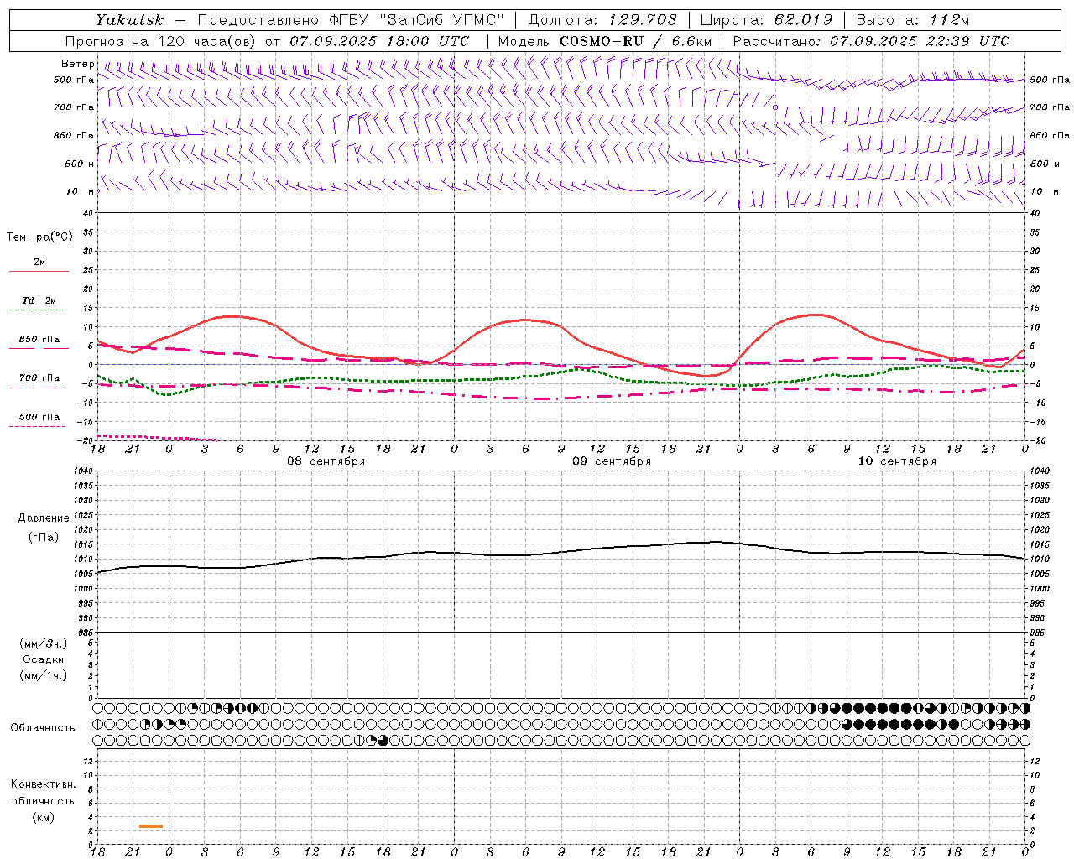Click 'Прогноз на 120 часа(ов)' forecast text
The image size is (1074, 859).
coord(161,41)
